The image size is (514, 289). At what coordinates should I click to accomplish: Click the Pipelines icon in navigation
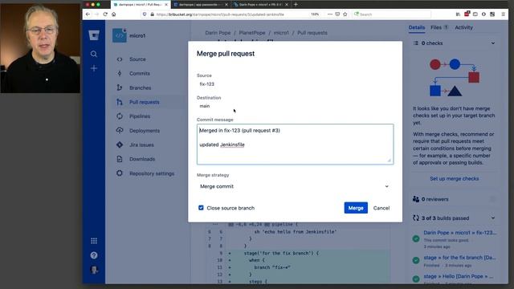coord(120,116)
